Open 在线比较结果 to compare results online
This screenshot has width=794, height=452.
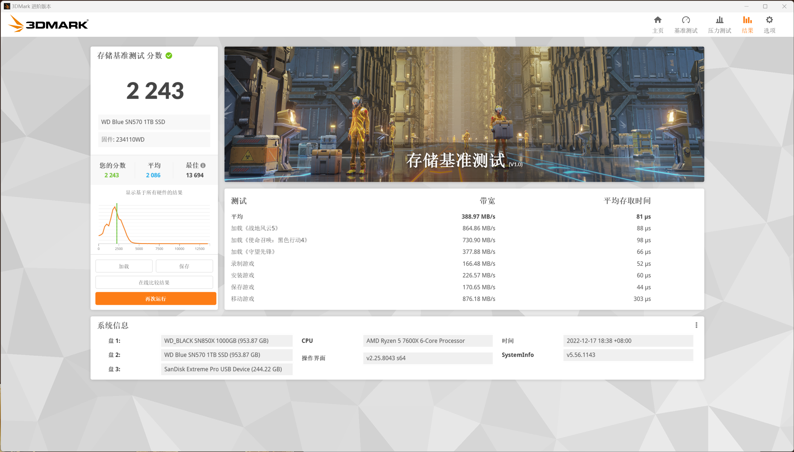[x=154, y=282]
